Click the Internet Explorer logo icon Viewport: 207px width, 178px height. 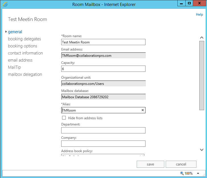coord(5,4)
